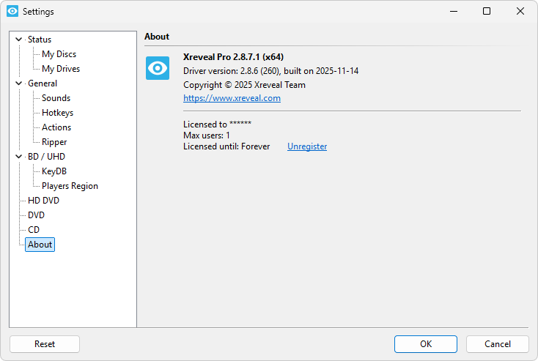This screenshot has width=538, height=361.
Task: Show the Ripper settings
Action: coord(54,142)
